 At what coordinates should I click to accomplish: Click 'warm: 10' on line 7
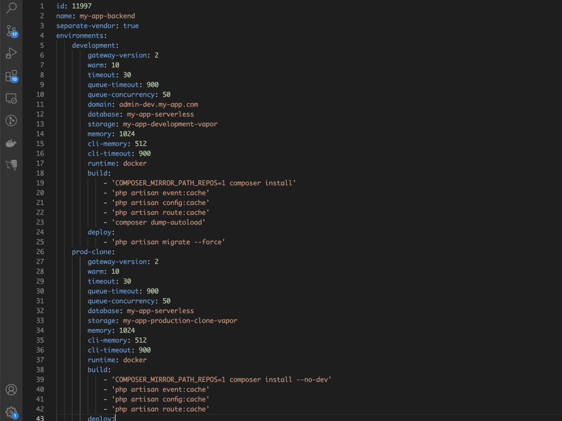103,65
